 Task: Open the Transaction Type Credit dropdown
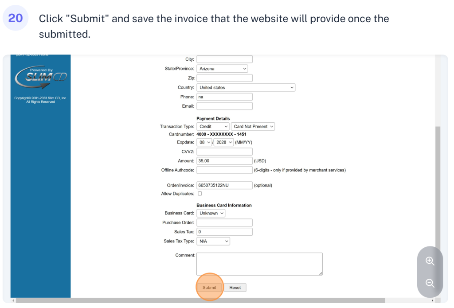pyautogui.click(x=213, y=127)
